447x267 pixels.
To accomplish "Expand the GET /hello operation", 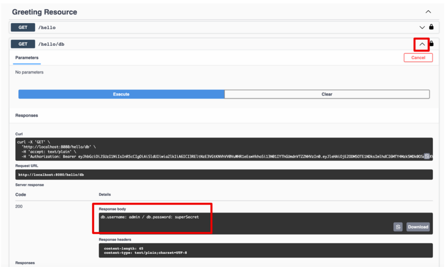I will tap(422, 27).
